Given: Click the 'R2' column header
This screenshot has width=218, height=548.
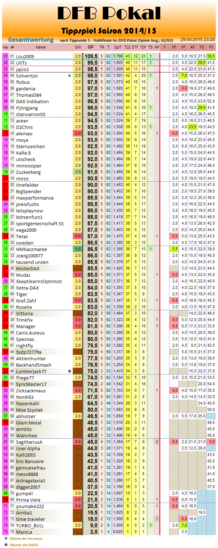Looking at the screenshot, I should pyautogui.click(x=202, y=47).
